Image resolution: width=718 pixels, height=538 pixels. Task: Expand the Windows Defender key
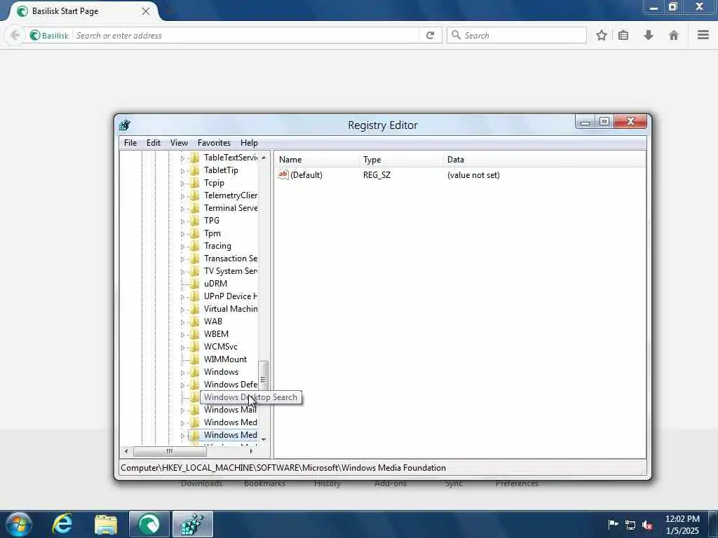click(x=182, y=385)
